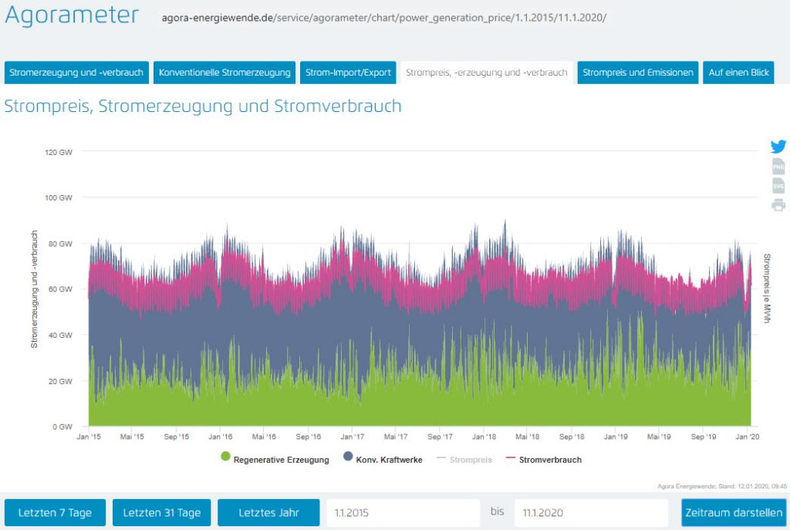Open the Strom-Import/Export tab

tap(348, 73)
